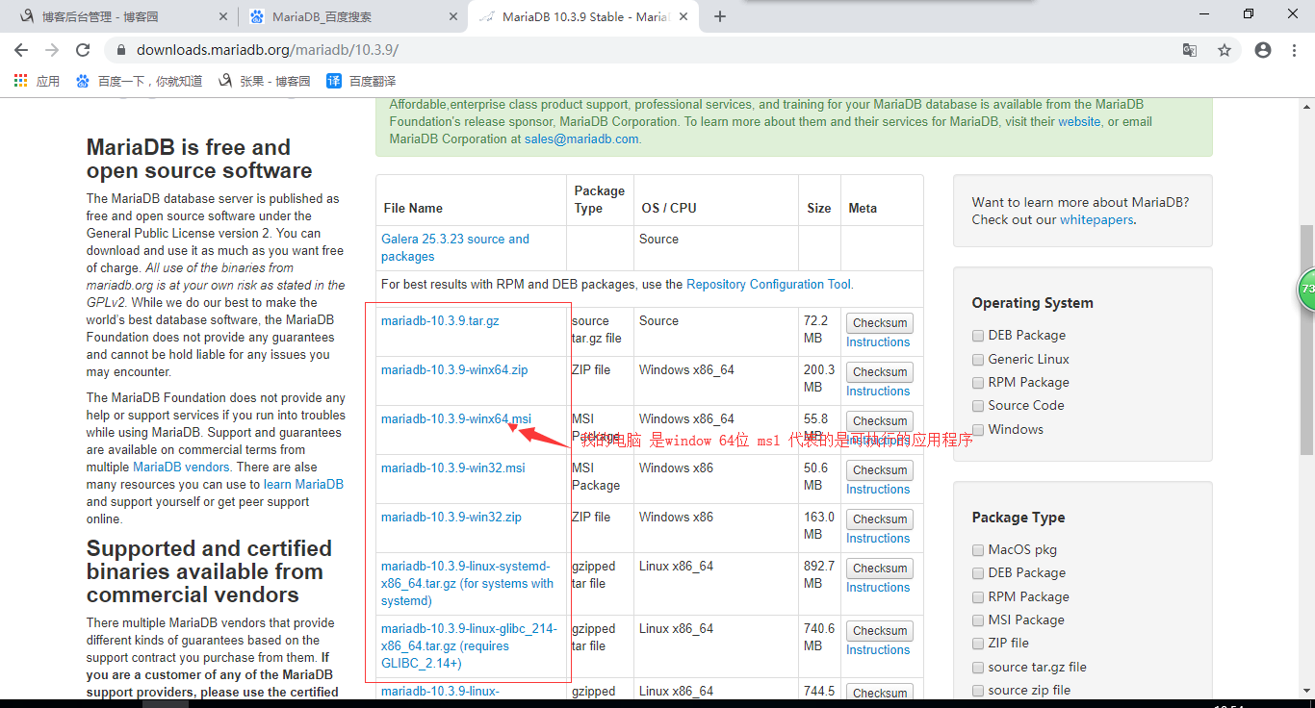Image resolution: width=1315 pixels, height=708 pixels.
Task: Open the Chrome profile avatar
Action: (x=1263, y=50)
